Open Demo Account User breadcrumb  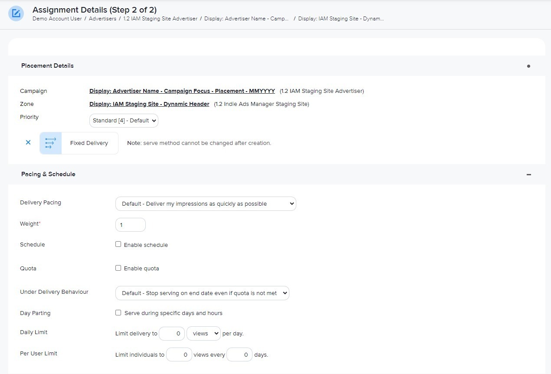[x=57, y=19]
